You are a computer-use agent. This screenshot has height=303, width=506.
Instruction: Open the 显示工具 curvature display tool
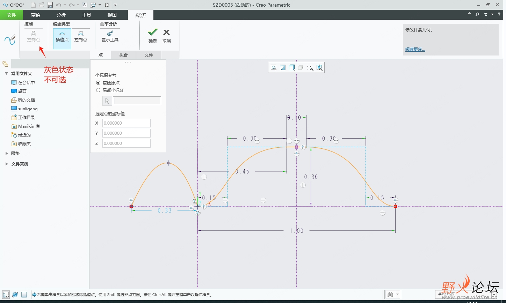pos(110,36)
